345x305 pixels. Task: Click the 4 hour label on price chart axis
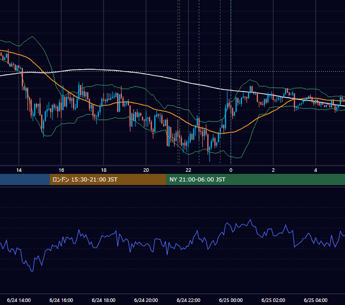point(316,170)
